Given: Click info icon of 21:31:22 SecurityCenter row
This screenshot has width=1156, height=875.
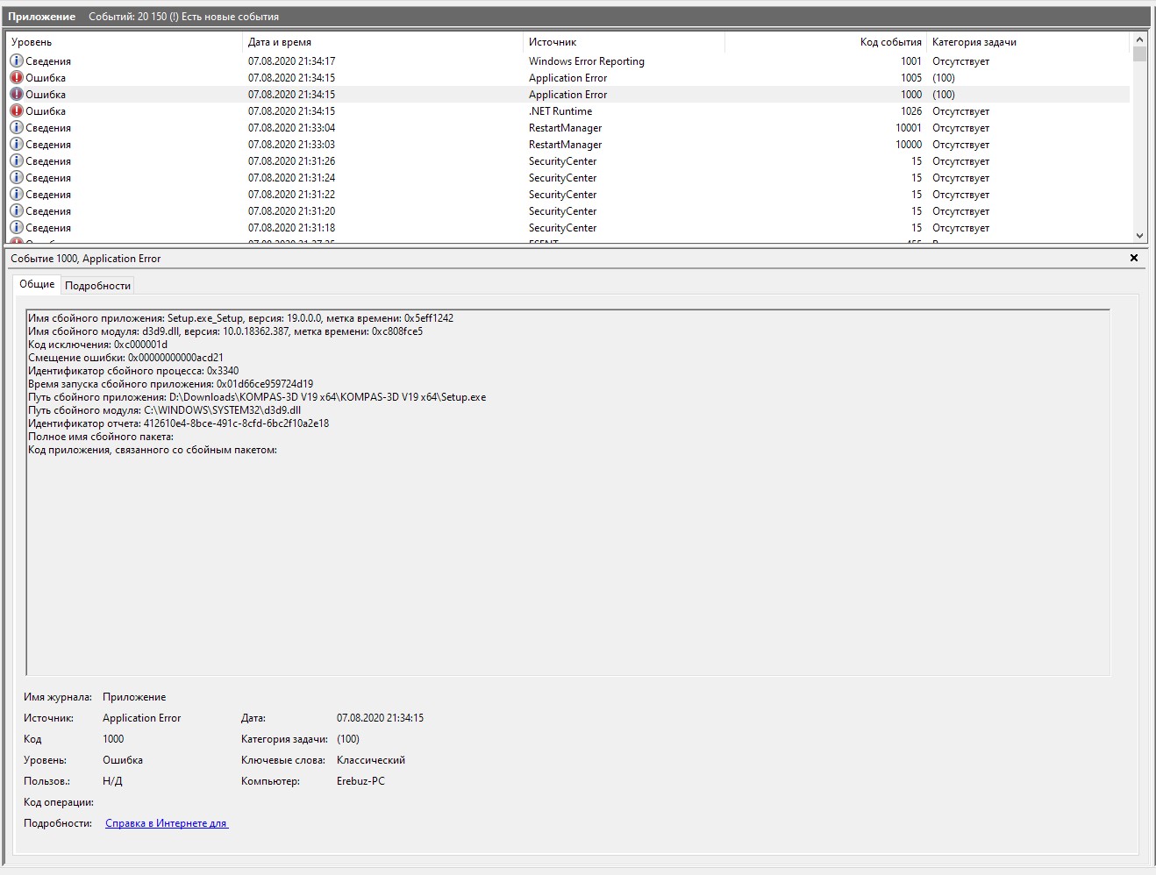Looking at the screenshot, I should point(17,195).
